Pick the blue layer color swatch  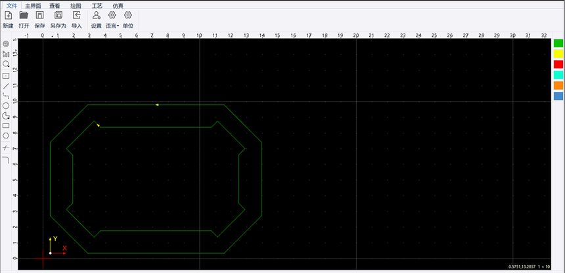coord(558,96)
